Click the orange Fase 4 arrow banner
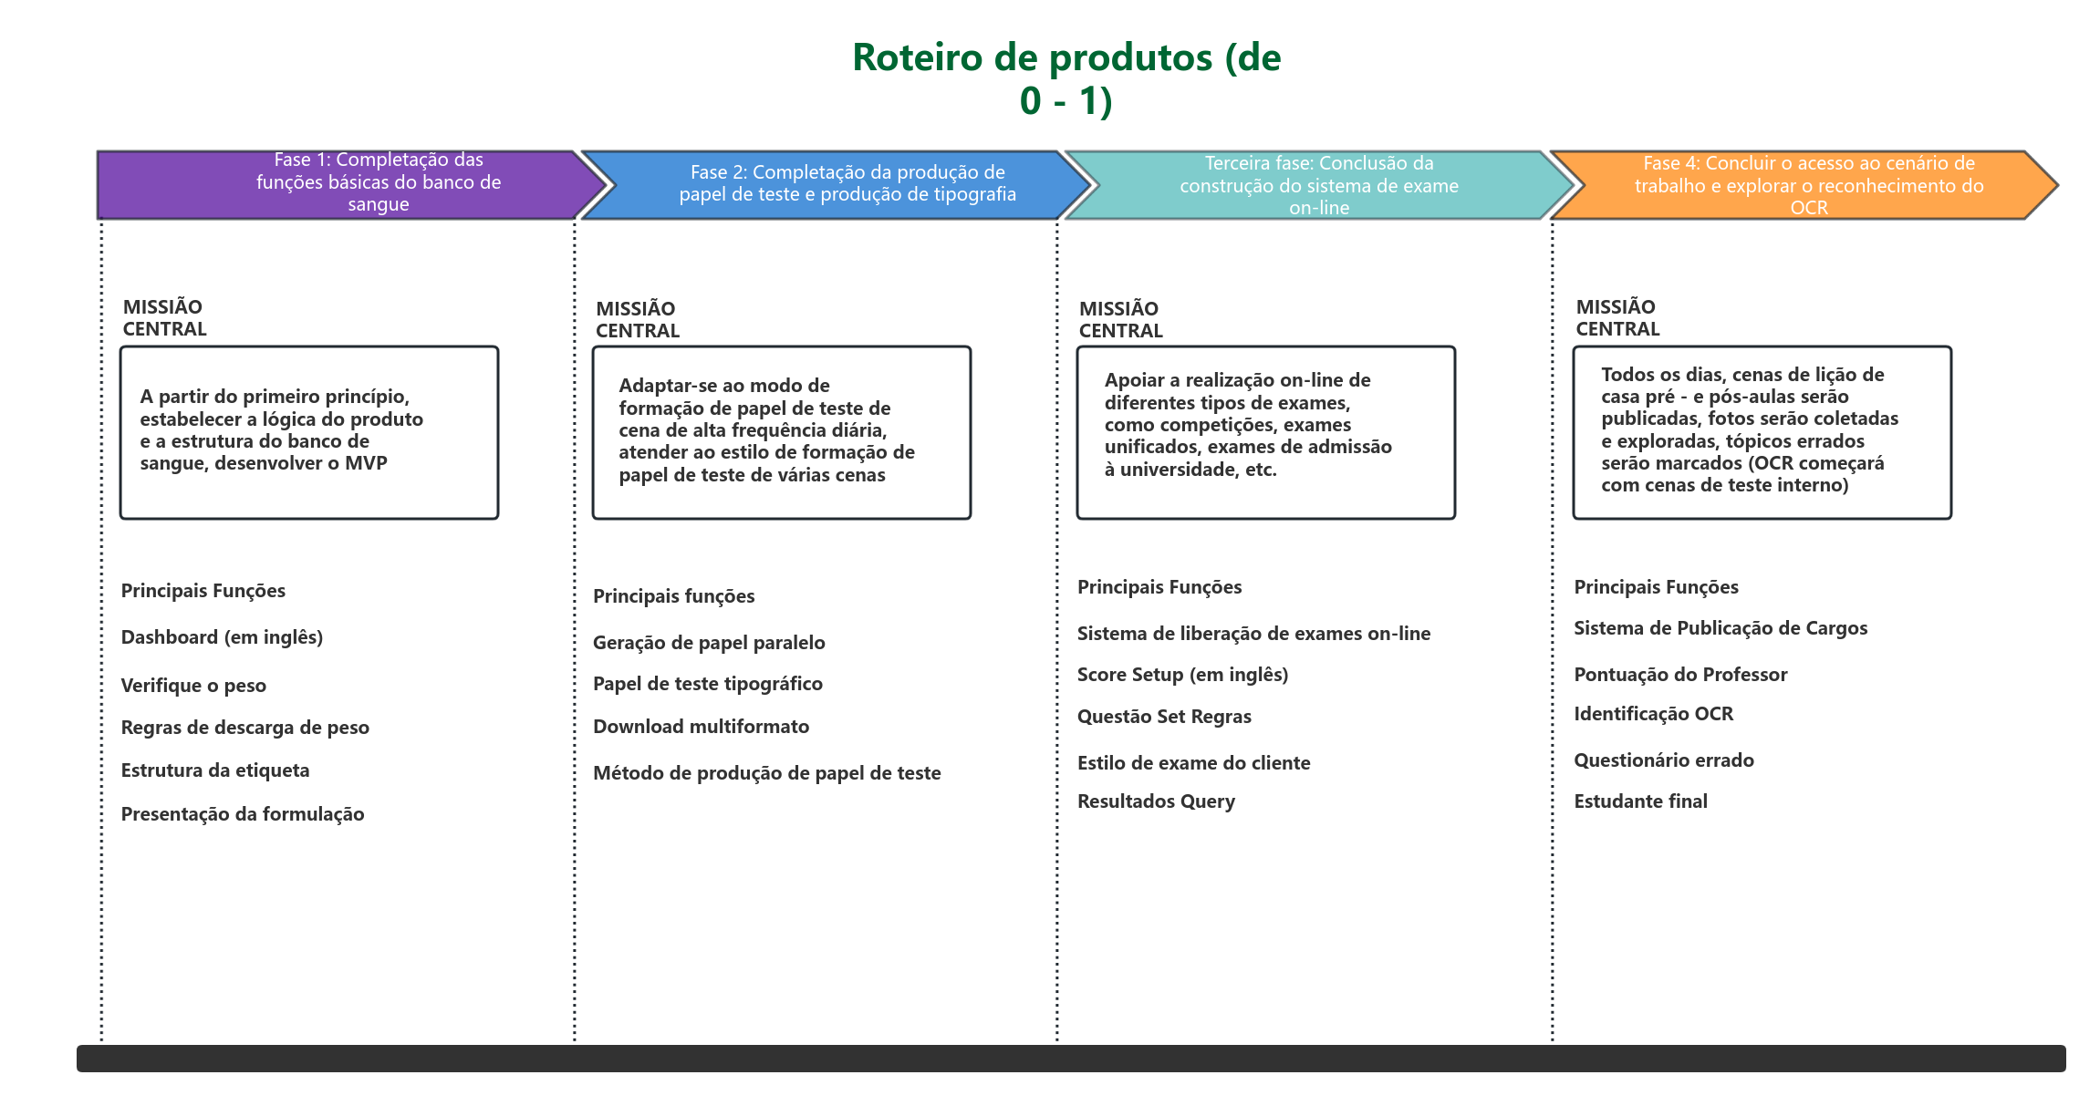2100x1106 pixels. tap(1804, 185)
